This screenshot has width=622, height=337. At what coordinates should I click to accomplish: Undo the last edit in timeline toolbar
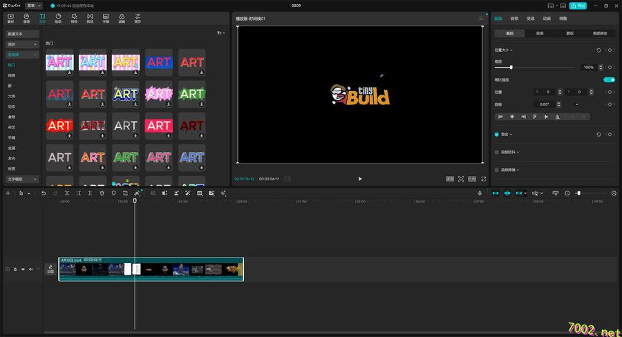(44, 193)
